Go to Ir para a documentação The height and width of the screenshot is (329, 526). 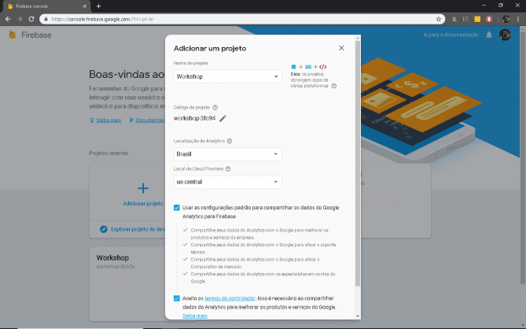[x=451, y=35]
